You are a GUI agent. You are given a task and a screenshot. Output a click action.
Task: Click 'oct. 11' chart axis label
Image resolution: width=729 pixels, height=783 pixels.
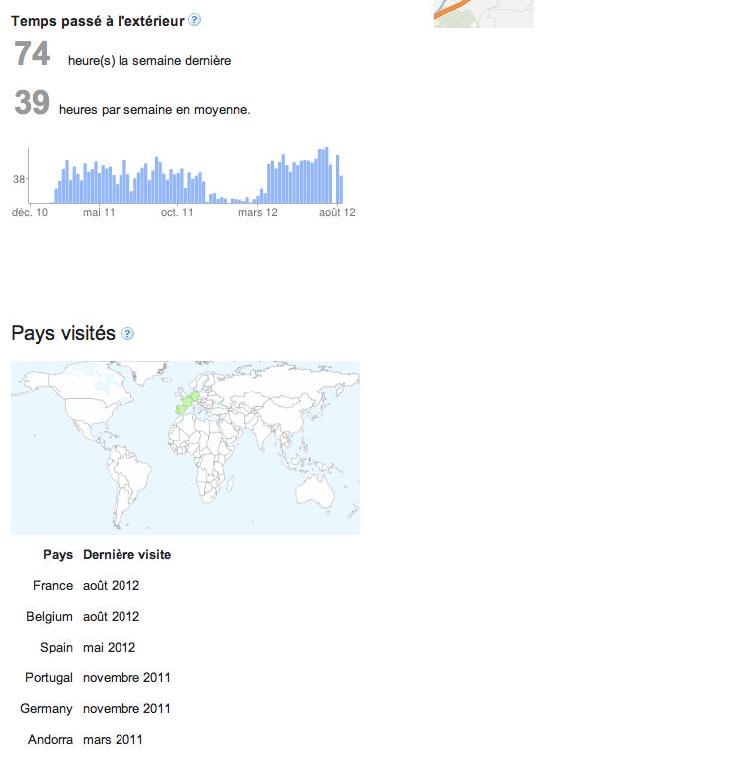pos(177,213)
